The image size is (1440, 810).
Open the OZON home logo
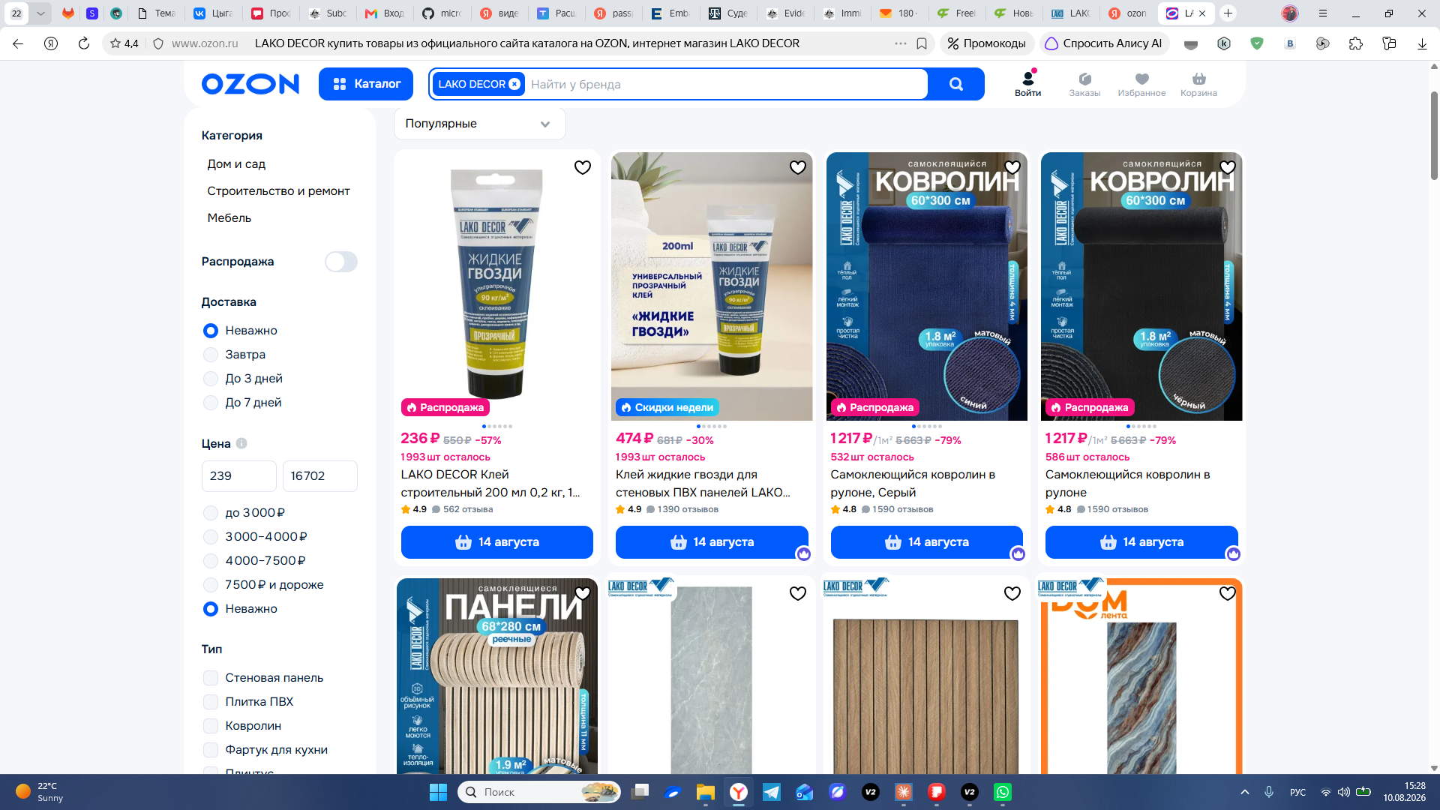pos(250,84)
